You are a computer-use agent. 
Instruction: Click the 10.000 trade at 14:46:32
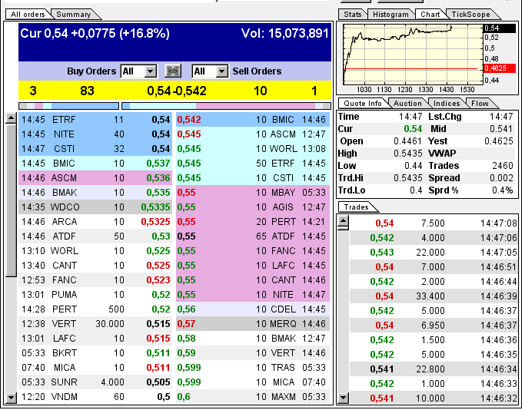(434, 398)
